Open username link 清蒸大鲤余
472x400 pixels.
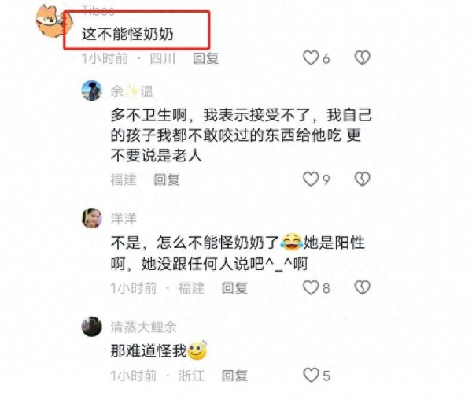coord(144,327)
